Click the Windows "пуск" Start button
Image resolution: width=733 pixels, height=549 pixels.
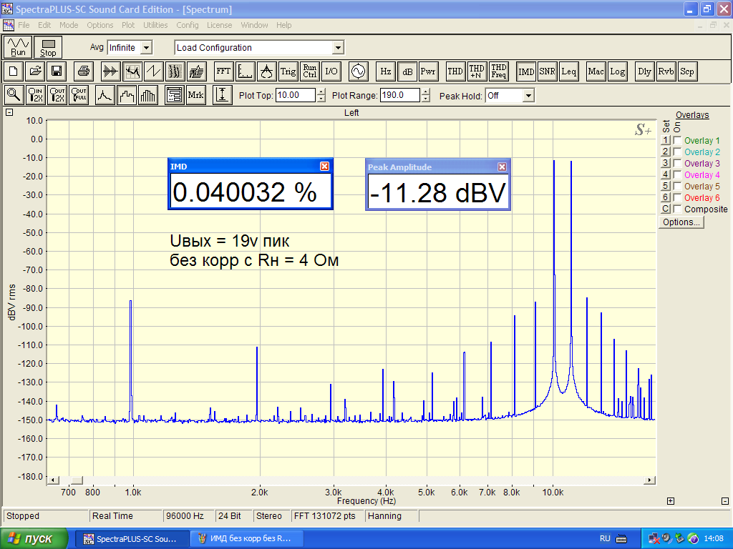(x=34, y=538)
